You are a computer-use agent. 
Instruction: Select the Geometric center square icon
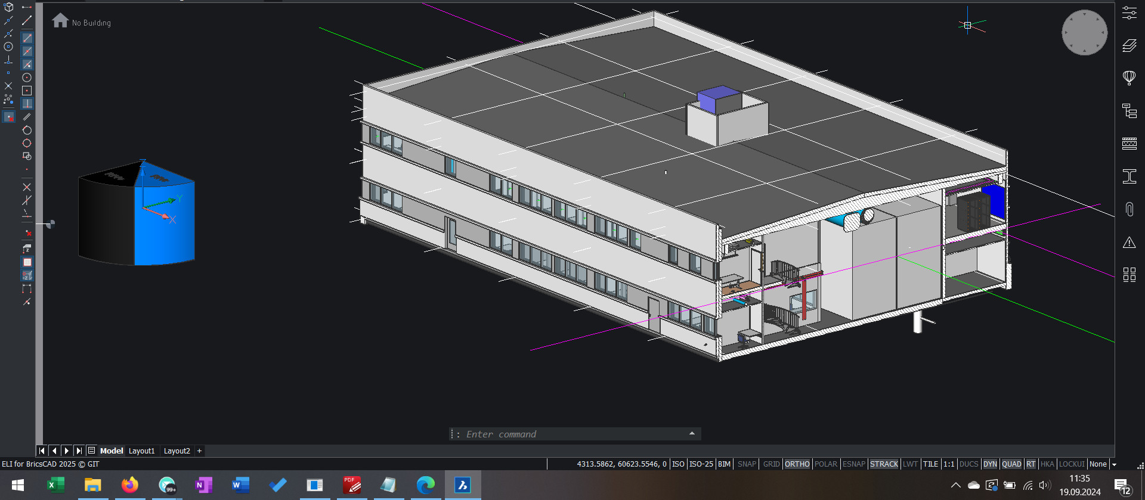coord(27,91)
